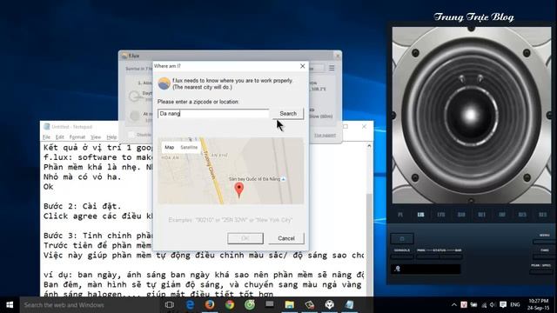
Task: Click the Search the web and Windows box
Action: tap(91, 305)
